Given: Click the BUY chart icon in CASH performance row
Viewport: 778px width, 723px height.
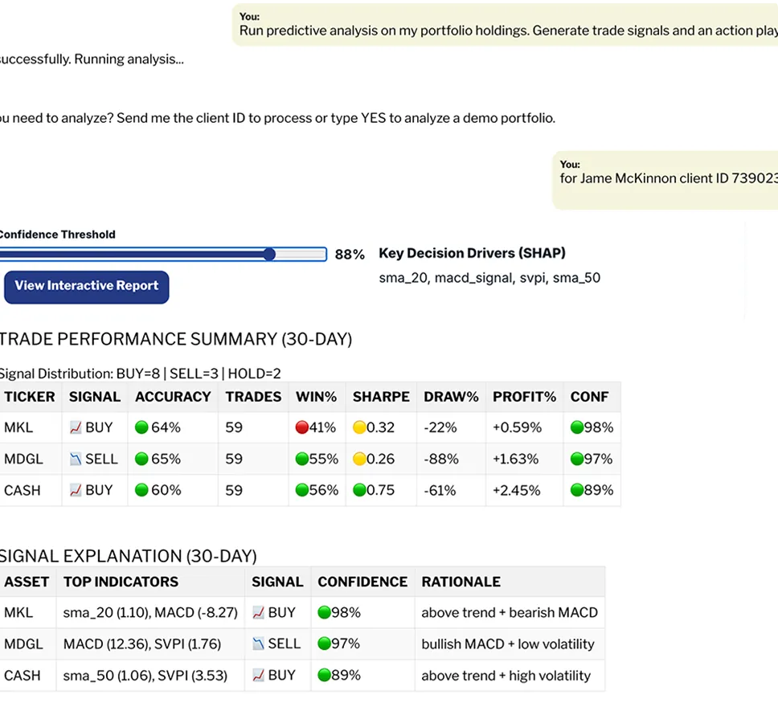Looking at the screenshot, I should coord(76,490).
